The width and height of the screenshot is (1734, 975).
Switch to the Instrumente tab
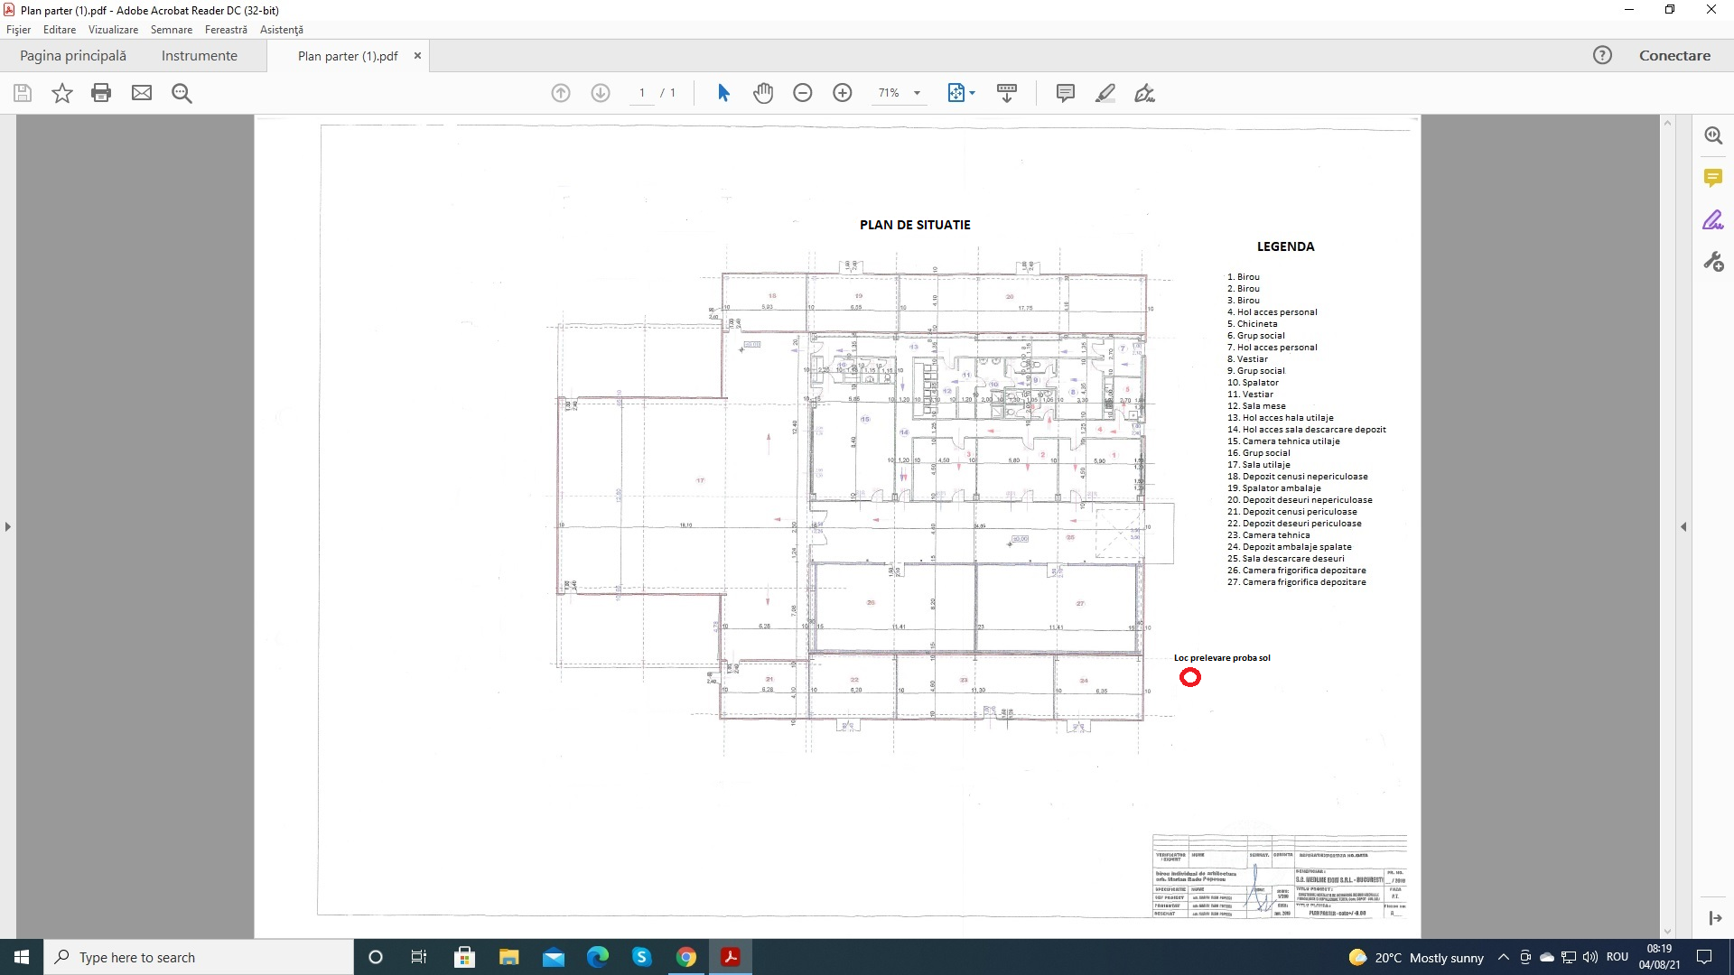click(199, 55)
